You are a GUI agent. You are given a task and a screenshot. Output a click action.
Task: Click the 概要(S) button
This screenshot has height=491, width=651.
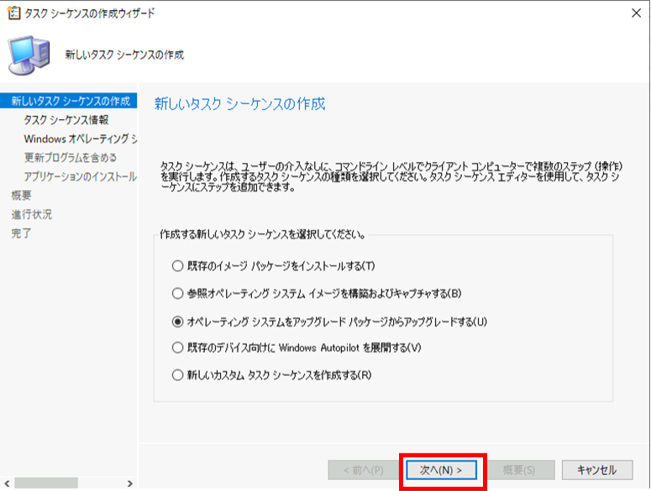coord(519,470)
